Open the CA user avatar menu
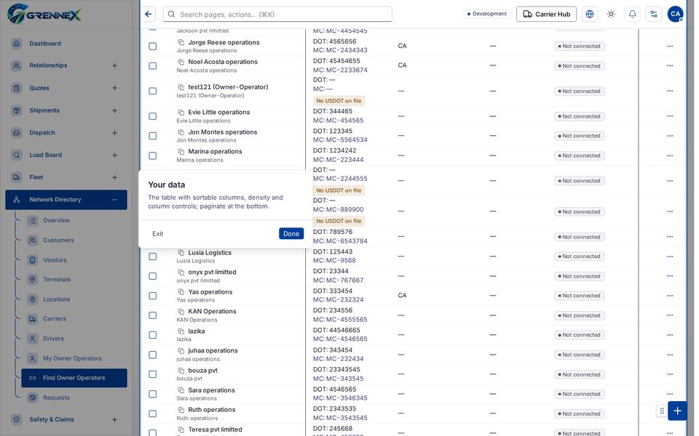The height and width of the screenshot is (436, 699). tap(675, 15)
